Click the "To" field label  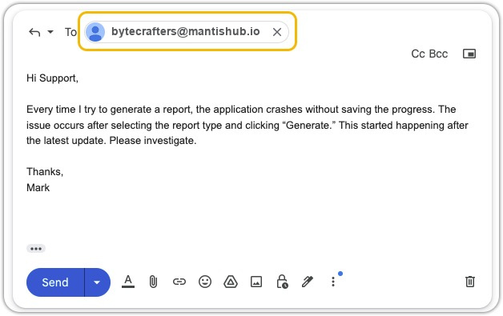coord(70,32)
